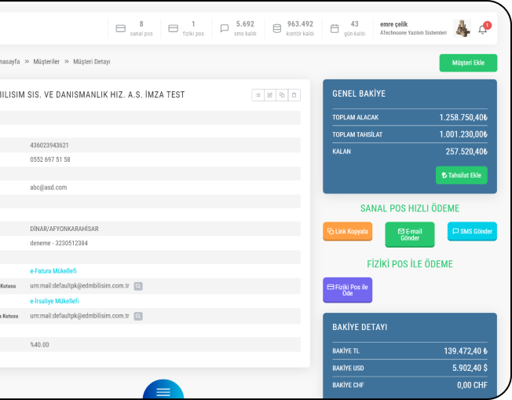Click the Tahsilat Ekle button
Screen dimensions: 512x400
point(462,175)
